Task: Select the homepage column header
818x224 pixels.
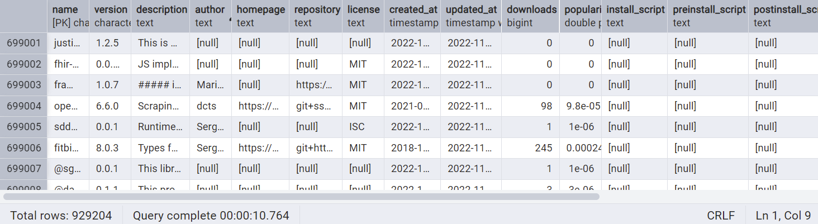Action: pyautogui.click(x=261, y=16)
